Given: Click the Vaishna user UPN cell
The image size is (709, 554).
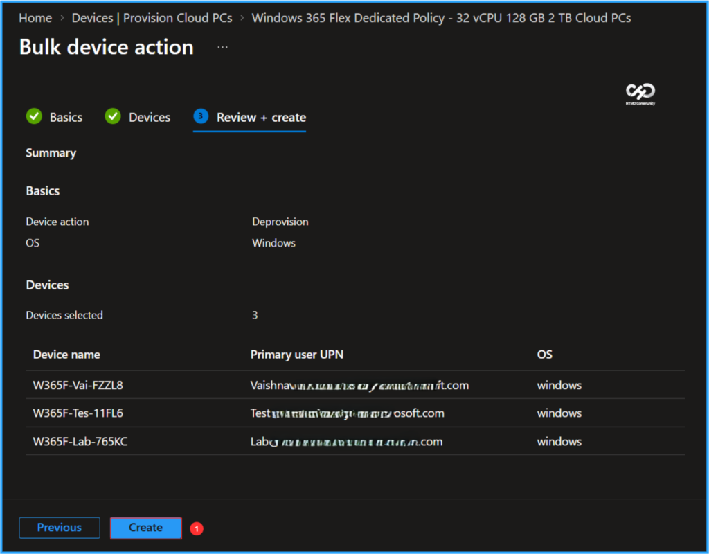Looking at the screenshot, I should [359, 385].
